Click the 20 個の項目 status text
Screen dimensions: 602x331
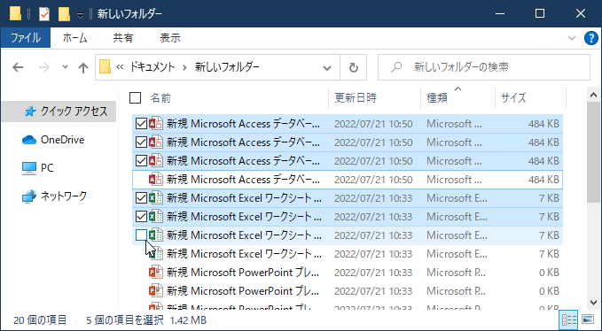[x=40, y=319]
